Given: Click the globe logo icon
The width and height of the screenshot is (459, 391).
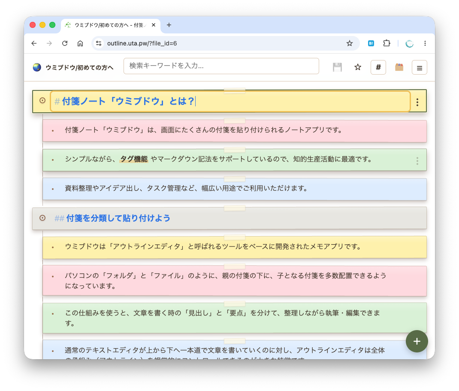Looking at the screenshot, I should (x=37, y=67).
